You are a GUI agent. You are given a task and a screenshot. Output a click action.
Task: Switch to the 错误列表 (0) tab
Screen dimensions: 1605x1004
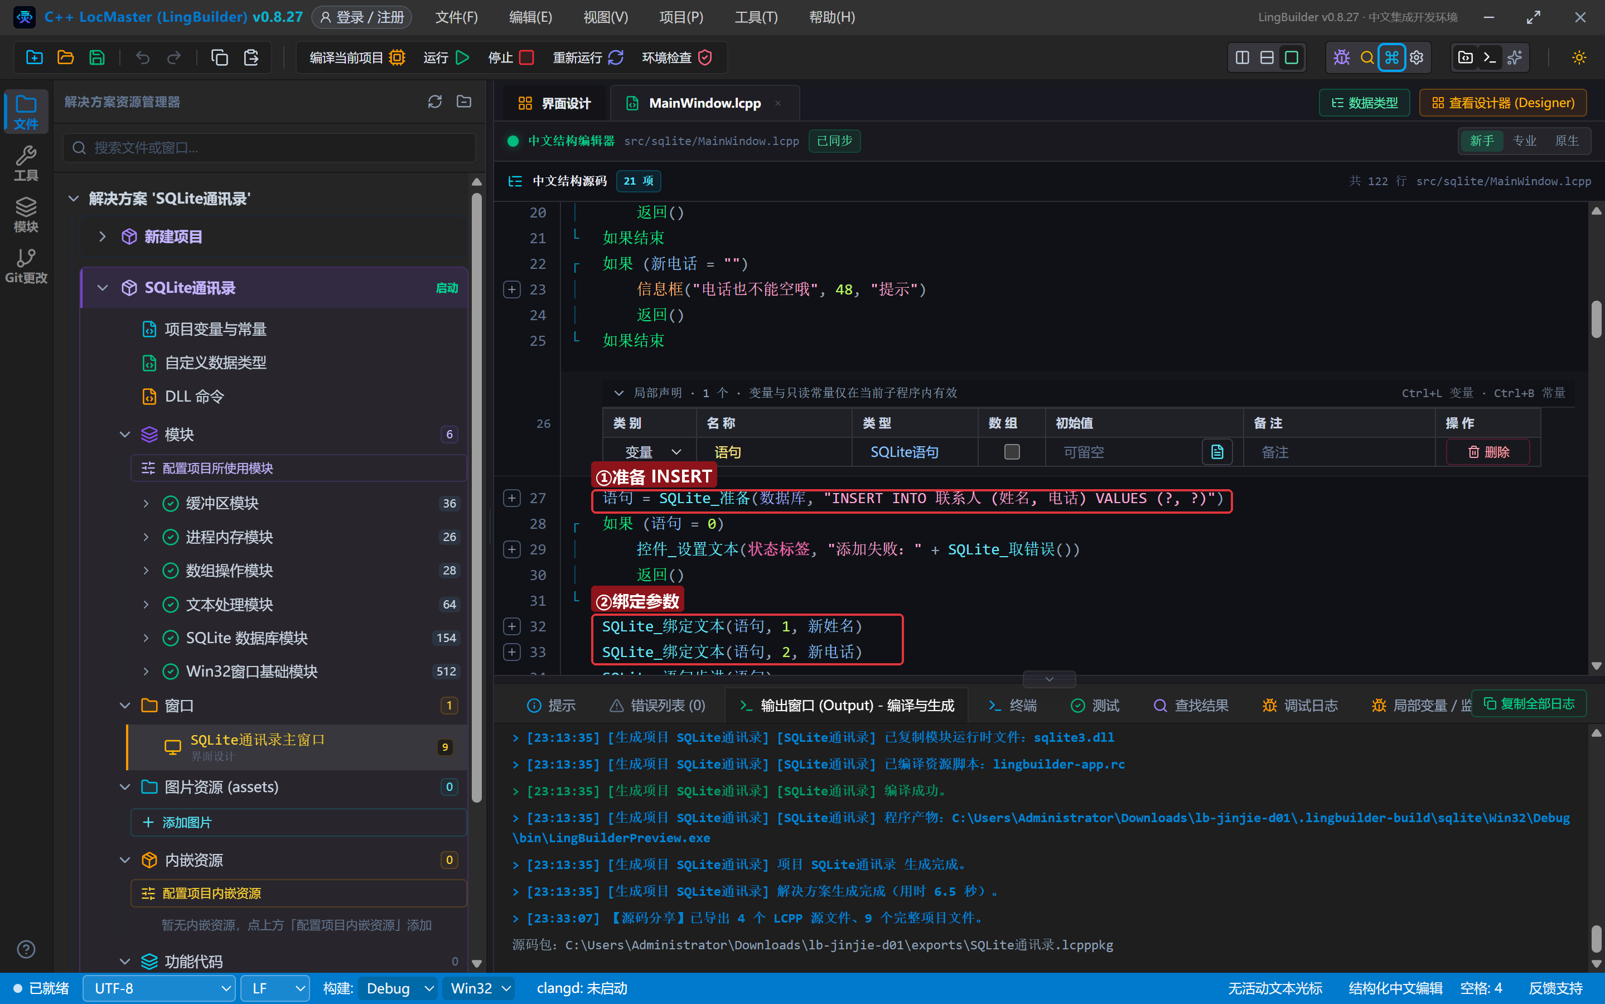click(657, 705)
